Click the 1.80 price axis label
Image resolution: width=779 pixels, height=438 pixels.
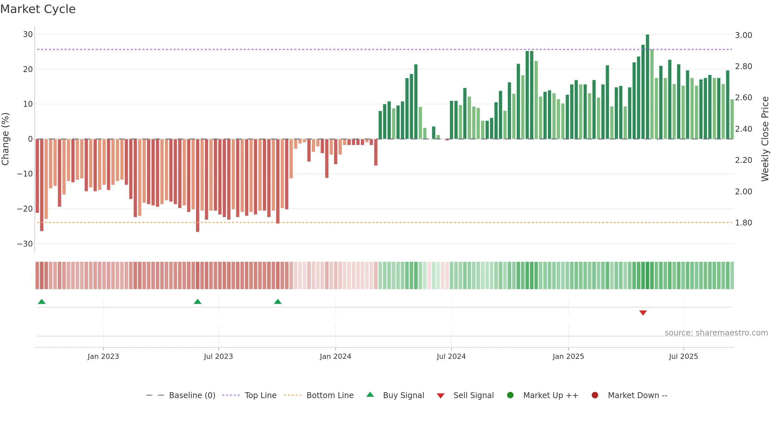(x=744, y=223)
